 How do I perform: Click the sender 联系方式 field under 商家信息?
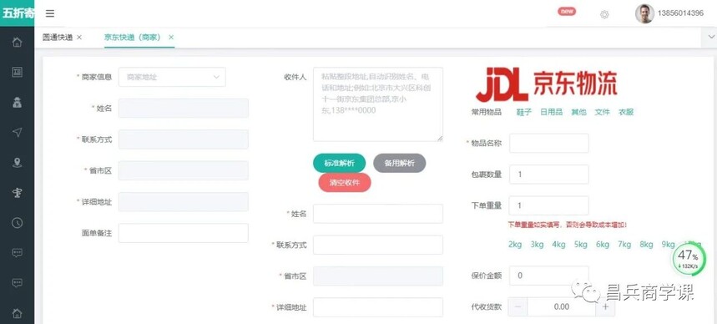(184, 139)
